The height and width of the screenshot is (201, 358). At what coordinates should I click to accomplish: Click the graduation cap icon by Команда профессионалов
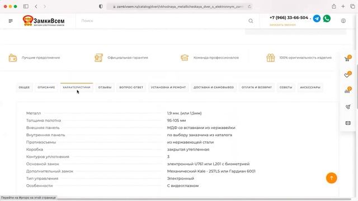185,58
